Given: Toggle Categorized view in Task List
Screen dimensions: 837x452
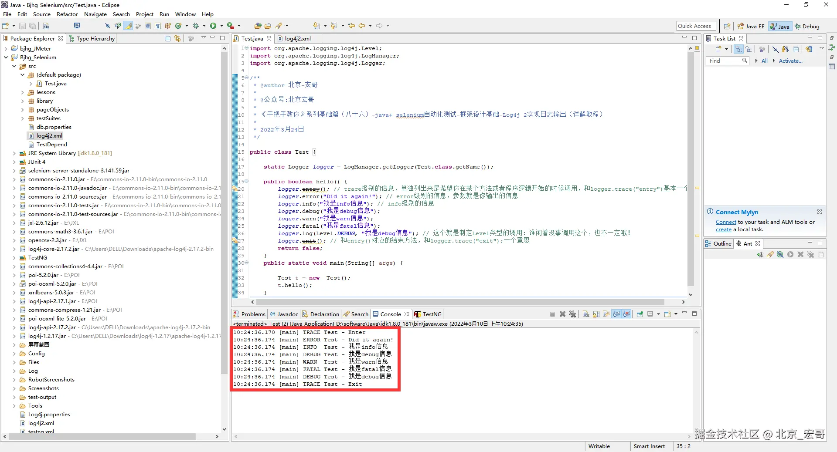Looking at the screenshot, I should point(738,49).
